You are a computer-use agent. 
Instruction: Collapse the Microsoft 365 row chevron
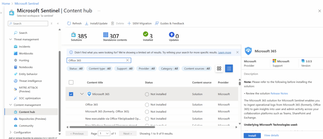coord(82,94)
